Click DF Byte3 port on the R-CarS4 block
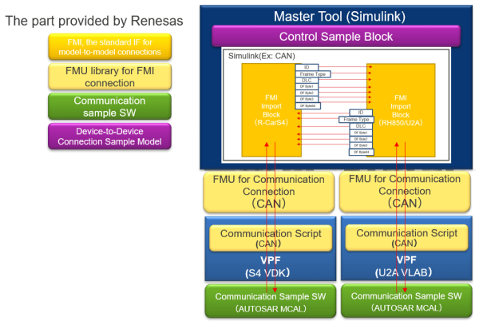Image resolution: width=479 pixels, height=325 pixels. coord(307,99)
